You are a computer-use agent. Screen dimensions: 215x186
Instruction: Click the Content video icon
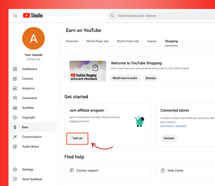15,79
